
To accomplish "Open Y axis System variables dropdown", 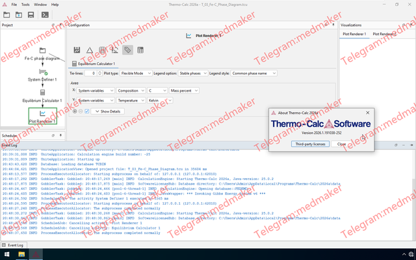I will [x=96, y=100].
